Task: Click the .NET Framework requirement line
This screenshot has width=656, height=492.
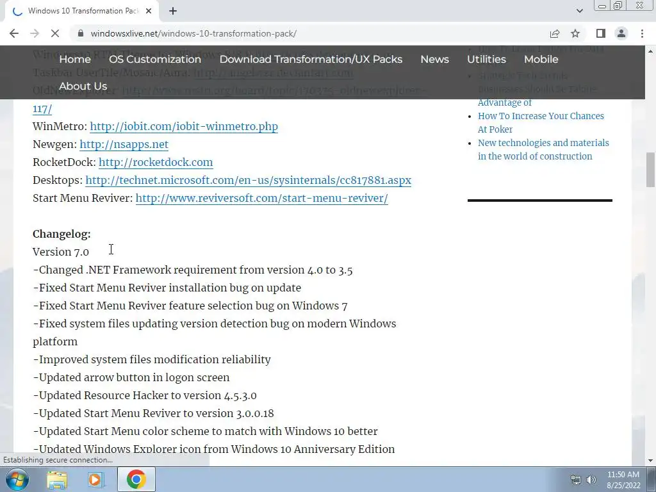Action: [x=192, y=270]
